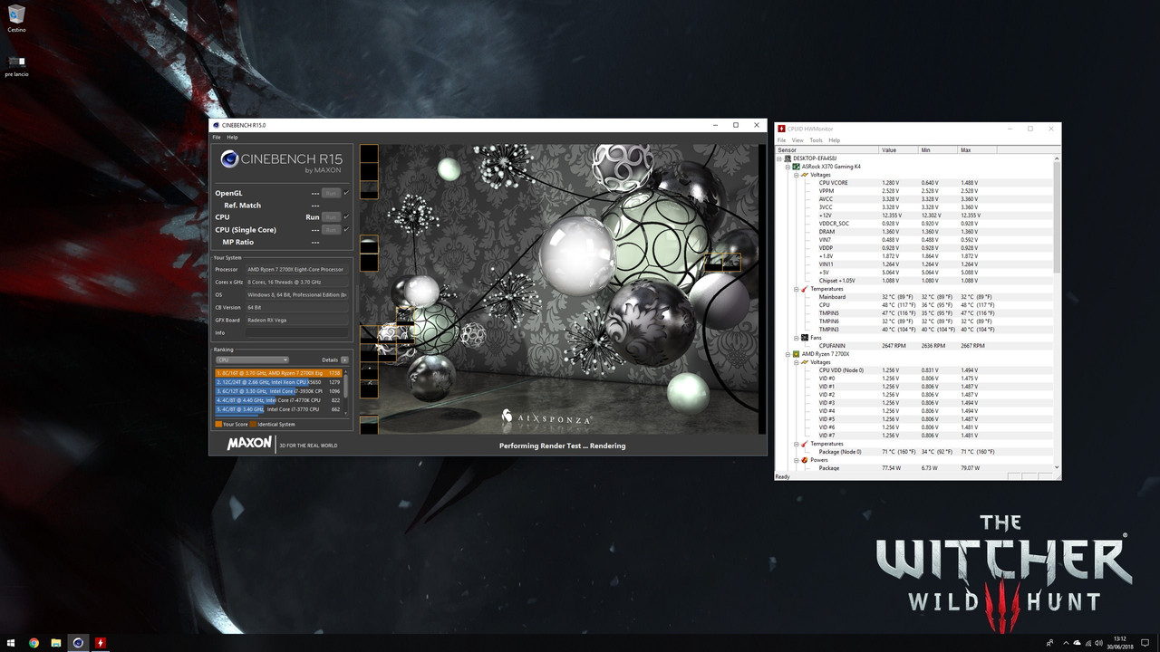Select the Cinebench taskbar icon
The image size is (1160, 652).
(78, 643)
